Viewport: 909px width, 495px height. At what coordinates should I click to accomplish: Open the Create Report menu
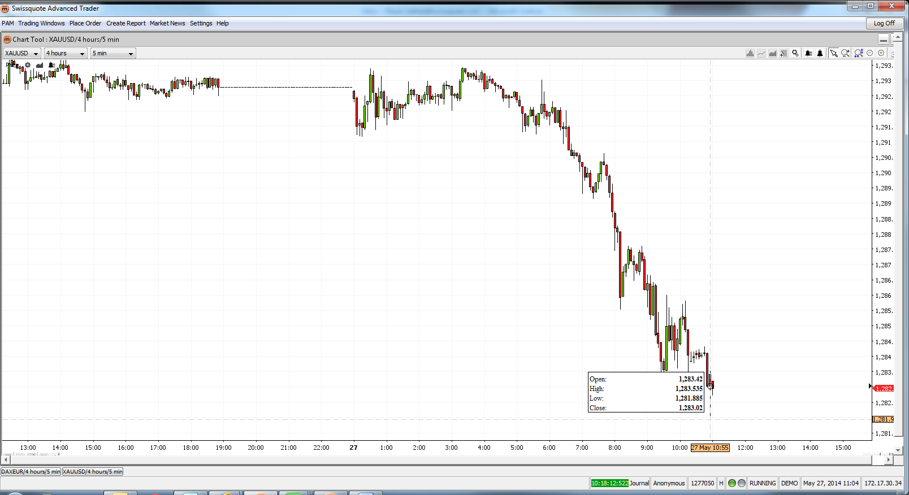(x=126, y=23)
